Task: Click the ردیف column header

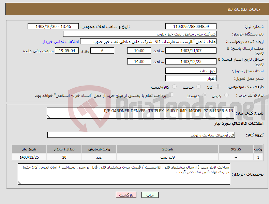Action: coord(258,149)
